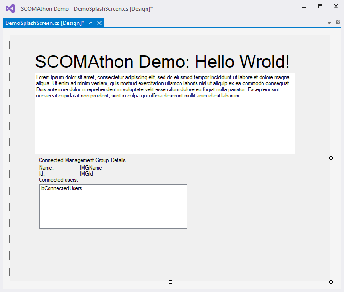
Task: Open the active documents dropdown arrow
Action: [x=329, y=23]
